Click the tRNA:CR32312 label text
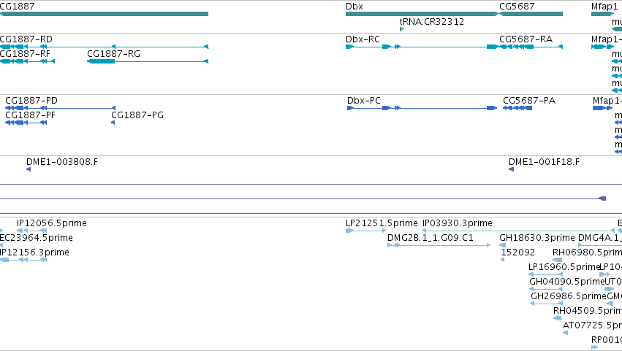Viewport: 622px width, 351px height. pos(432,22)
